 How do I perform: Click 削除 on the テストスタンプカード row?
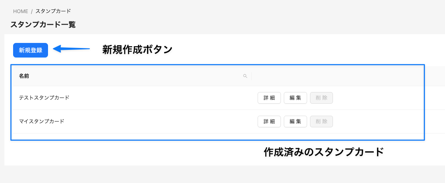pos(321,98)
